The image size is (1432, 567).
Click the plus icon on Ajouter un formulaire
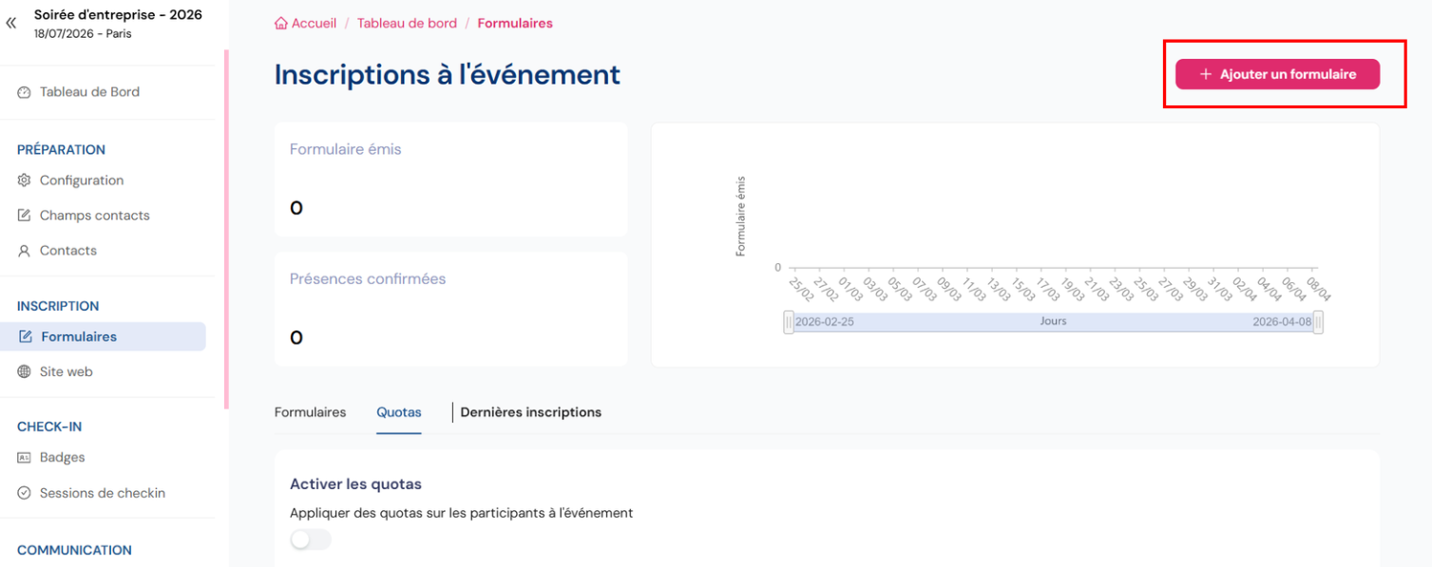1205,74
